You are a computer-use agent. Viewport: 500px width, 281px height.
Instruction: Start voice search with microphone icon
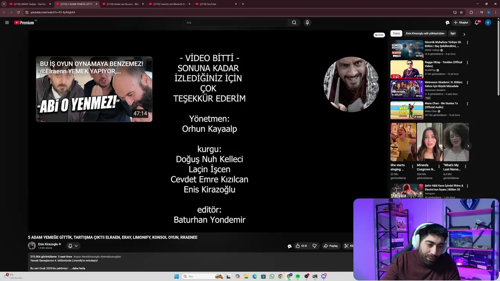pyautogui.click(x=307, y=23)
